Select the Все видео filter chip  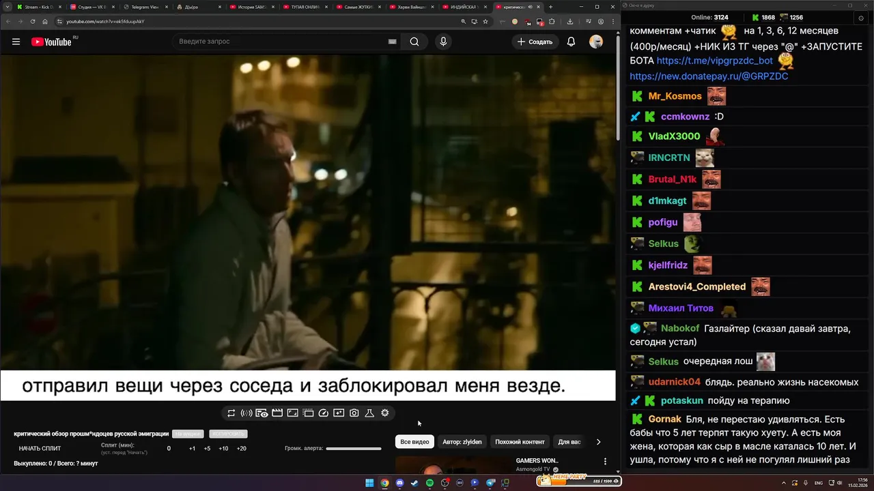click(414, 442)
